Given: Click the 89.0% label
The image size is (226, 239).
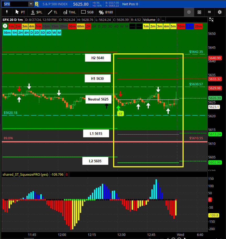Looking at the screenshot, I should pyautogui.click(x=8, y=138).
